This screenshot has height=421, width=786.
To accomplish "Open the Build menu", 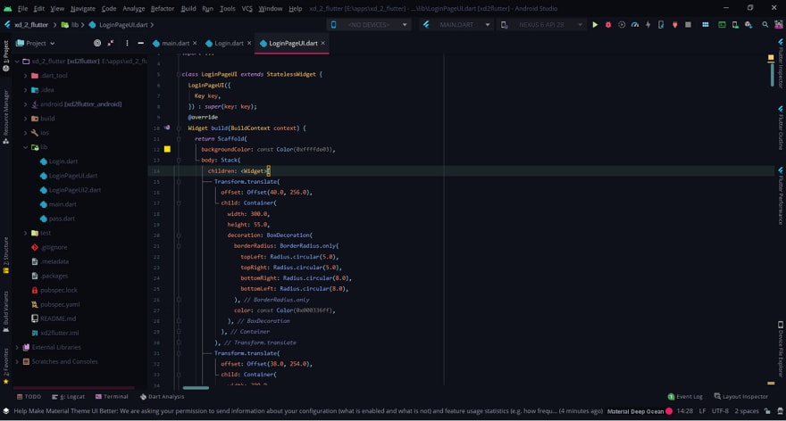I will [188, 9].
